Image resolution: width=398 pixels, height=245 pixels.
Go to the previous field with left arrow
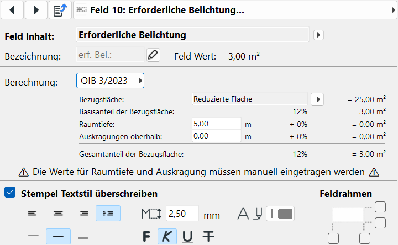[13, 10]
